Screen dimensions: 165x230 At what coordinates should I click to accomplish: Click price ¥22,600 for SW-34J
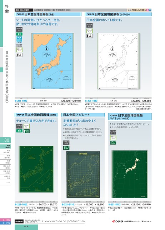135,101
